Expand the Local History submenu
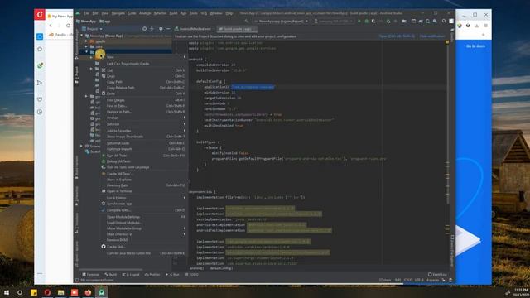The image size is (530, 298). point(146,198)
